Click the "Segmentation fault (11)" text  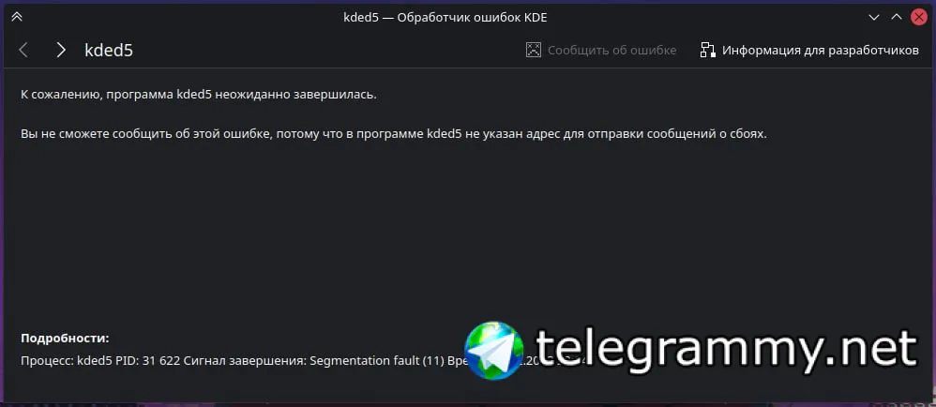tap(377, 361)
